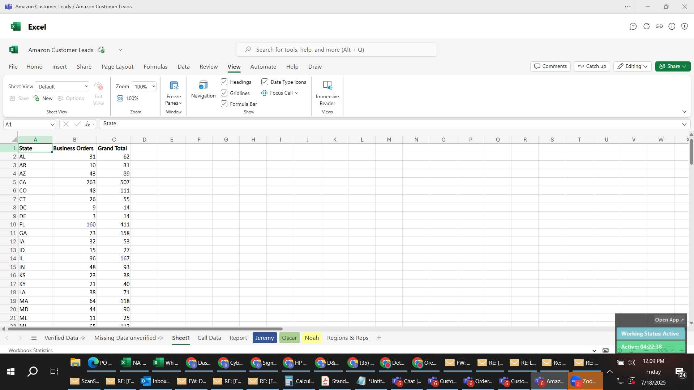694x390 pixels.
Task: Click the Focus Cell icon
Action: (264, 93)
